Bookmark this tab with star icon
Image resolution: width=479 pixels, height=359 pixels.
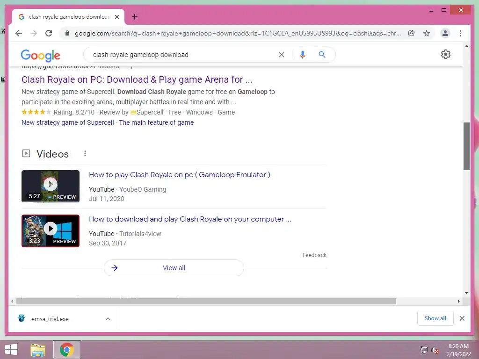coord(427,33)
